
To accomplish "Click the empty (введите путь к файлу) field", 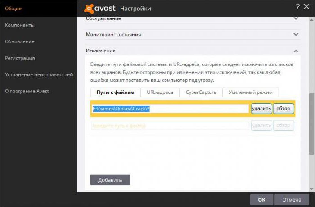I will pyautogui.click(x=171, y=126).
